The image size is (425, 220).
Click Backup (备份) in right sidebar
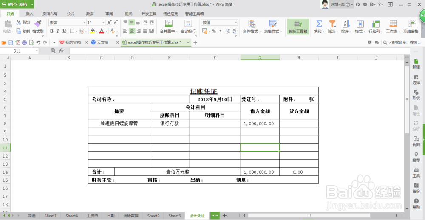[416, 188]
